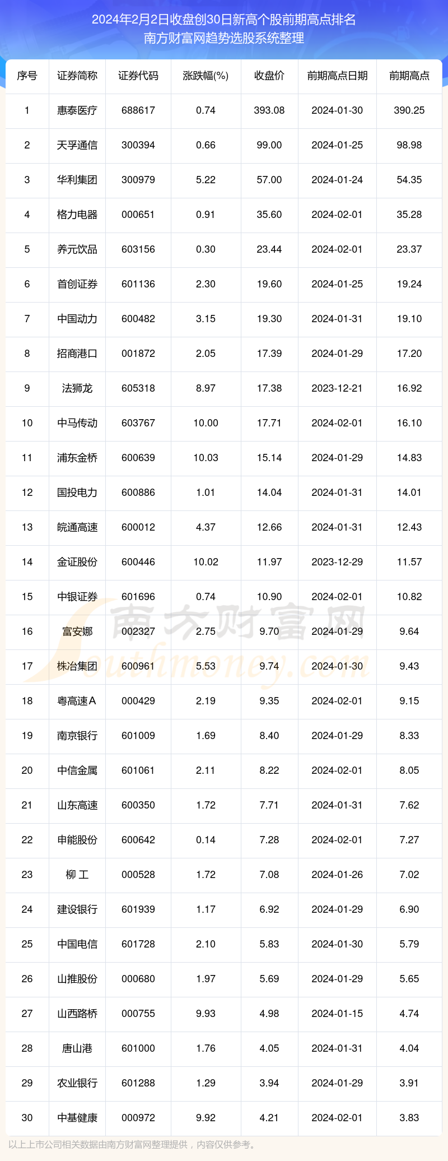The height and width of the screenshot is (1161, 448).
Task: Select stock name 申能股份
Action: (x=77, y=840)
